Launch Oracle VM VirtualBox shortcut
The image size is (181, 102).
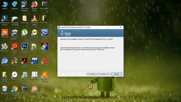tap(25, 6)
